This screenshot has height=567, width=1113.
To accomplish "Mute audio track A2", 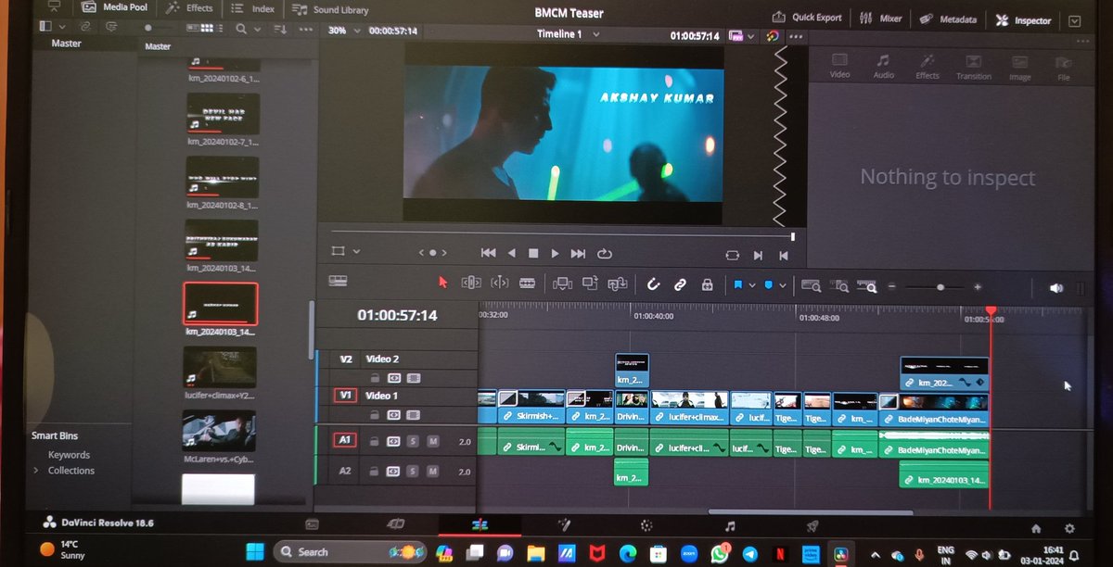I will [x=432, y=472].
